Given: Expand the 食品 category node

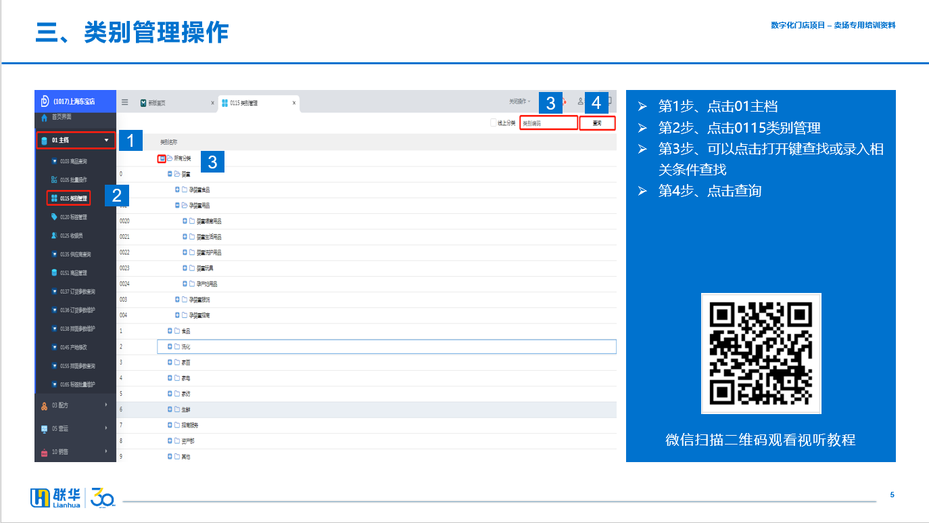Looking at the screenshot, I should (x=170, y=331).
